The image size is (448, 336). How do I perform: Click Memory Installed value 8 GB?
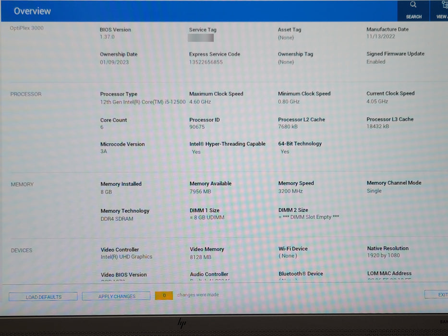tap(106, 192)
